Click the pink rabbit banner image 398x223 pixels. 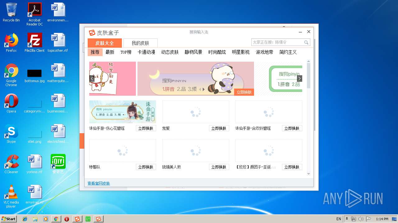[113, 79]
